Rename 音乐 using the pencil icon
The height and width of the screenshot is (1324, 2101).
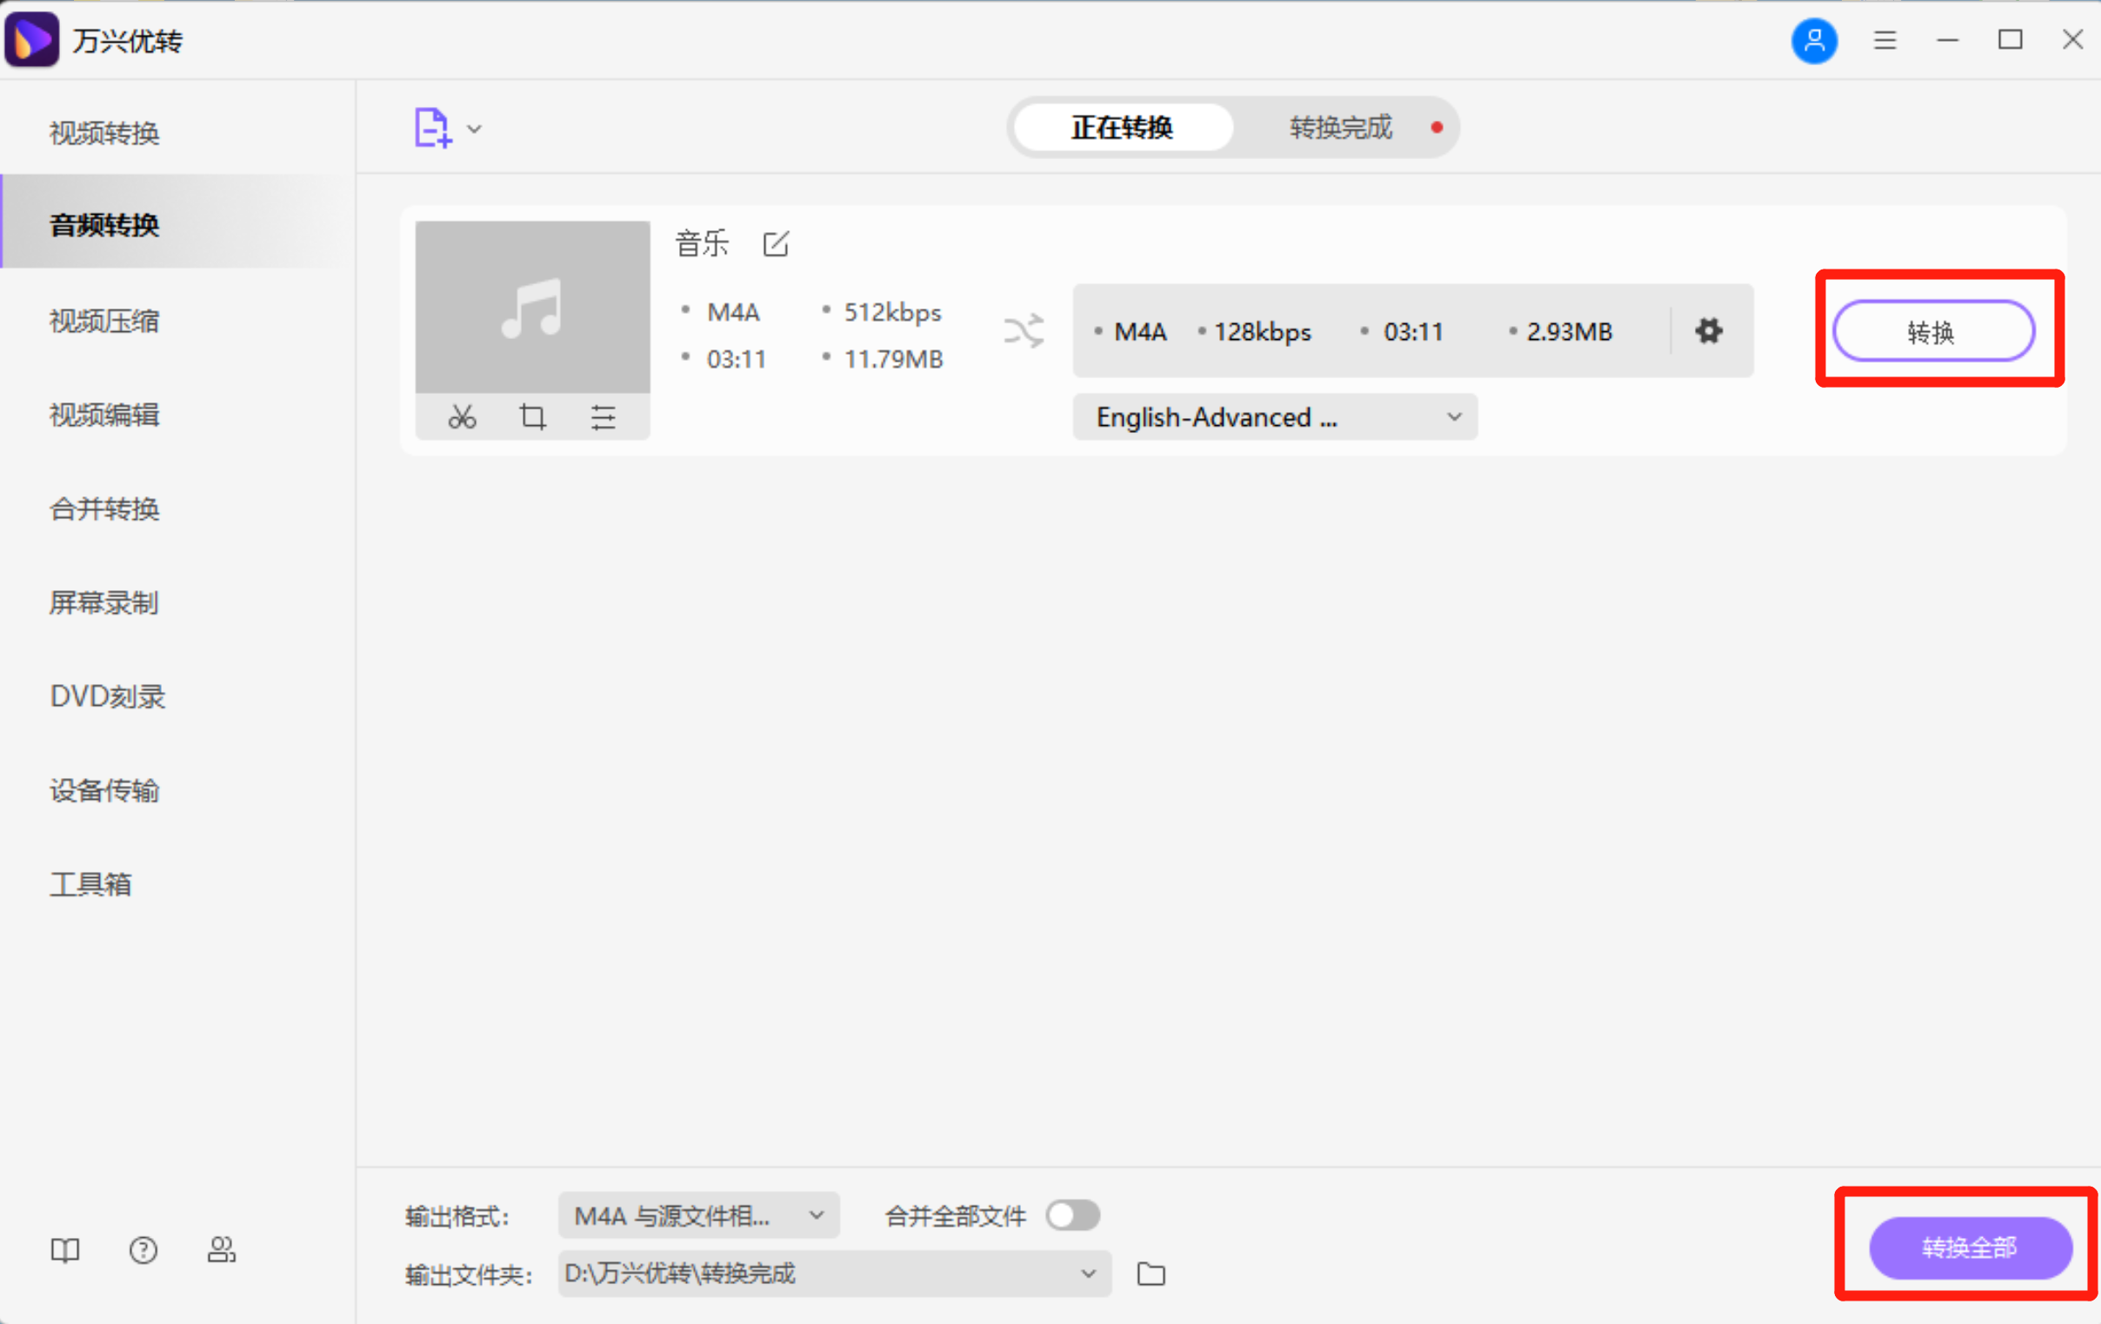pos(776,244)
